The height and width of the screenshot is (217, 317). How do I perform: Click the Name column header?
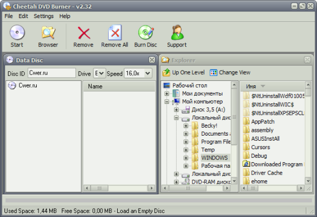tap(119, 86)
